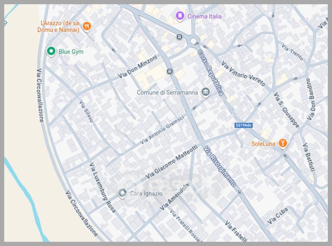Open the SoleLuna place label
This screenshot has width=332, height=246.
pos(264,144)
